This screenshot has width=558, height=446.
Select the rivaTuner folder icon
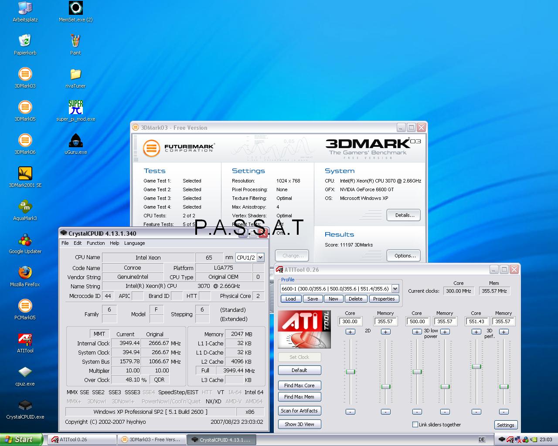(75, 78)
